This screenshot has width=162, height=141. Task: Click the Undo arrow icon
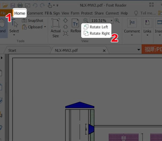35,5
